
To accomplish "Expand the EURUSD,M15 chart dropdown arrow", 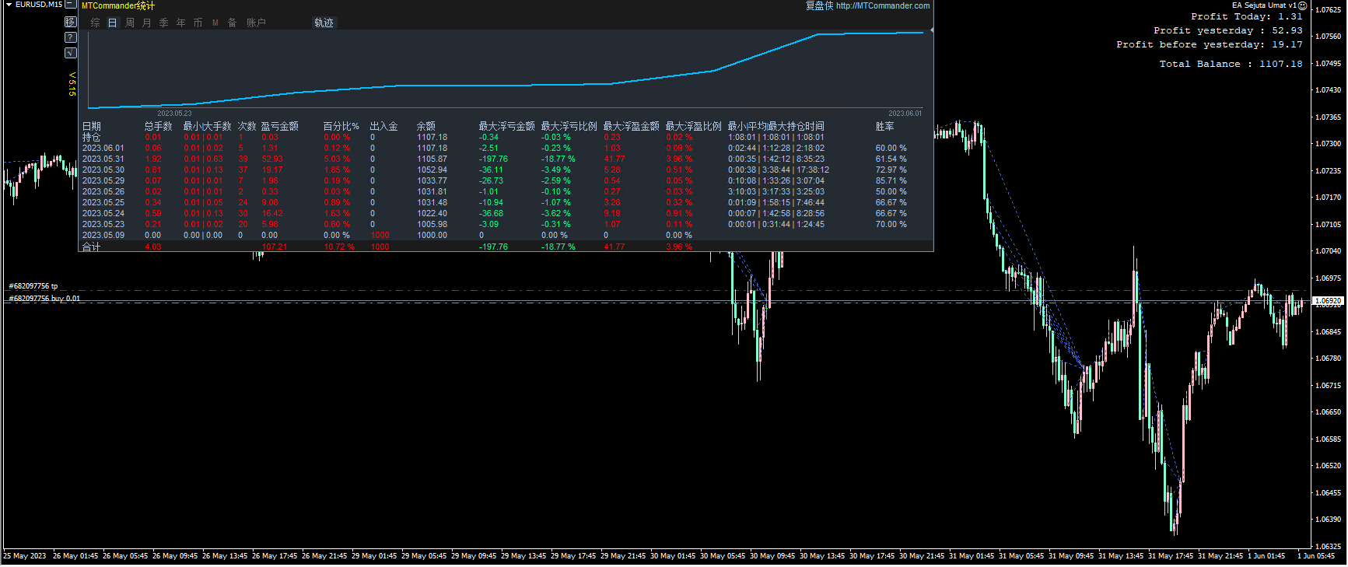I will [9, 5].
